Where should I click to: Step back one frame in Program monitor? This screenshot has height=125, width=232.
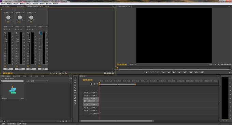(169, 72)
